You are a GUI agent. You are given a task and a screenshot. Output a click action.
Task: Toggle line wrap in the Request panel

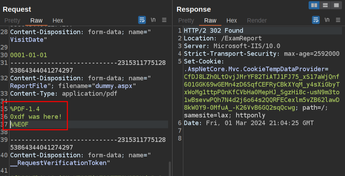(x=142, y=20)
